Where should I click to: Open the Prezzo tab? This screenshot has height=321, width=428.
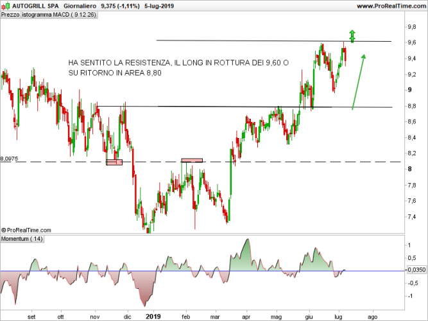click(x=10, y=14)
